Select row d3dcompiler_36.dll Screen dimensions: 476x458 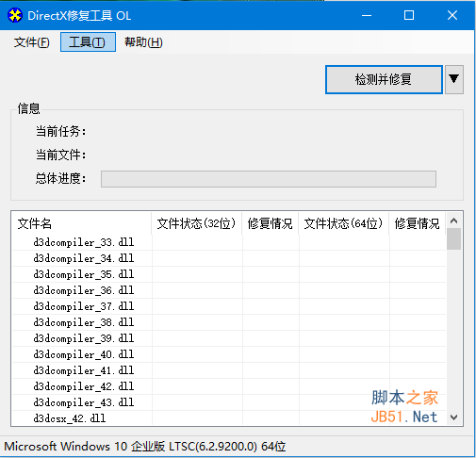(229, 290)
